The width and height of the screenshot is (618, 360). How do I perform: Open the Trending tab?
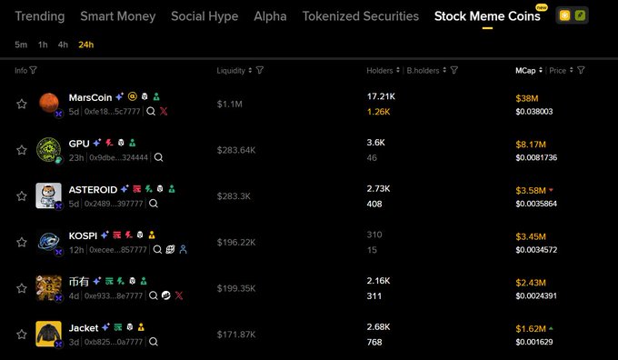click(40, 16)
